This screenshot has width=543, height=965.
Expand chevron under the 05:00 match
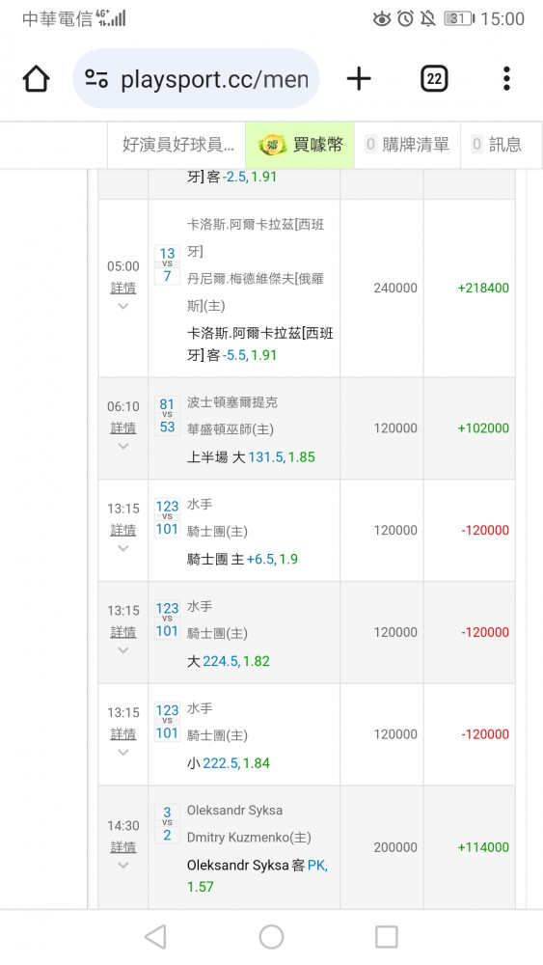123,306
